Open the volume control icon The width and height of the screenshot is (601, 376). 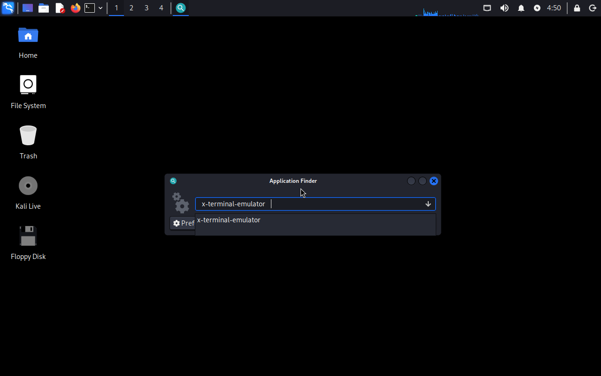coord(504,8)
